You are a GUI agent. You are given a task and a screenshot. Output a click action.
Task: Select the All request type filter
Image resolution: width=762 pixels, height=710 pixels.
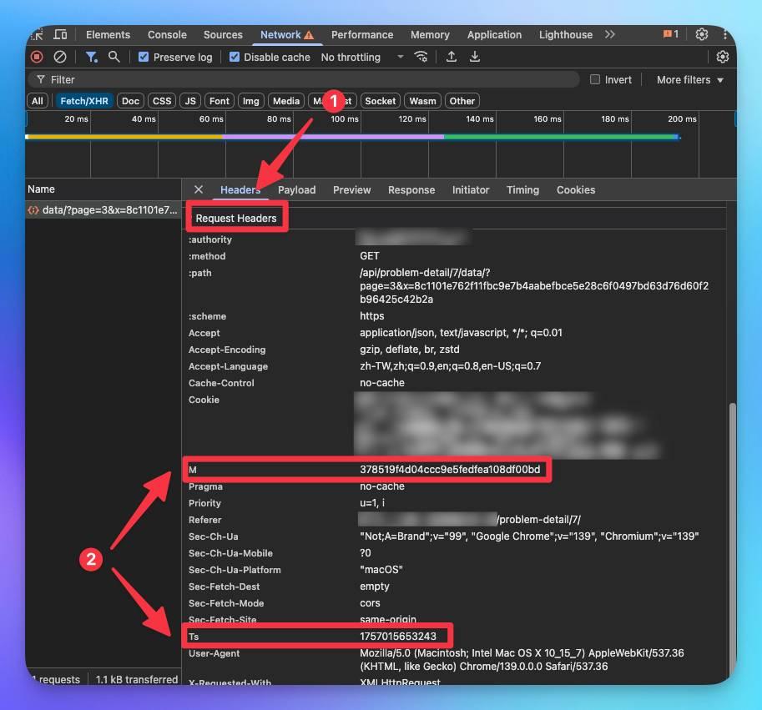click(x=38, y=101)
